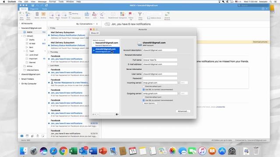Click the Save icon in title bar
The height and width of the screenshot is (157, 280).
pyautogui.click(x=33, y=6)
